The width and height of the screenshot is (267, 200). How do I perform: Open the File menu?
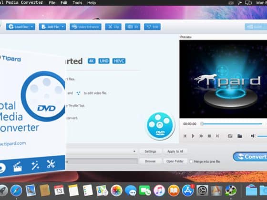pyautogui.click(x=52, y=3)
